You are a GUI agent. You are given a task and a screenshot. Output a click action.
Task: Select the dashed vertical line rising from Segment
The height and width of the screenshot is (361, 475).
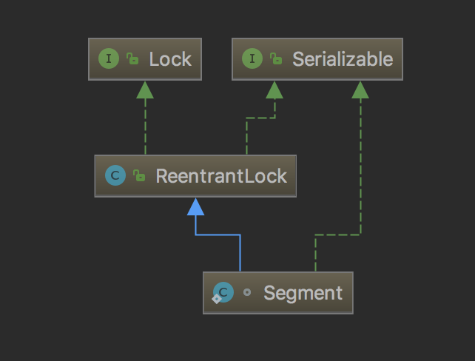click(315, 254)
